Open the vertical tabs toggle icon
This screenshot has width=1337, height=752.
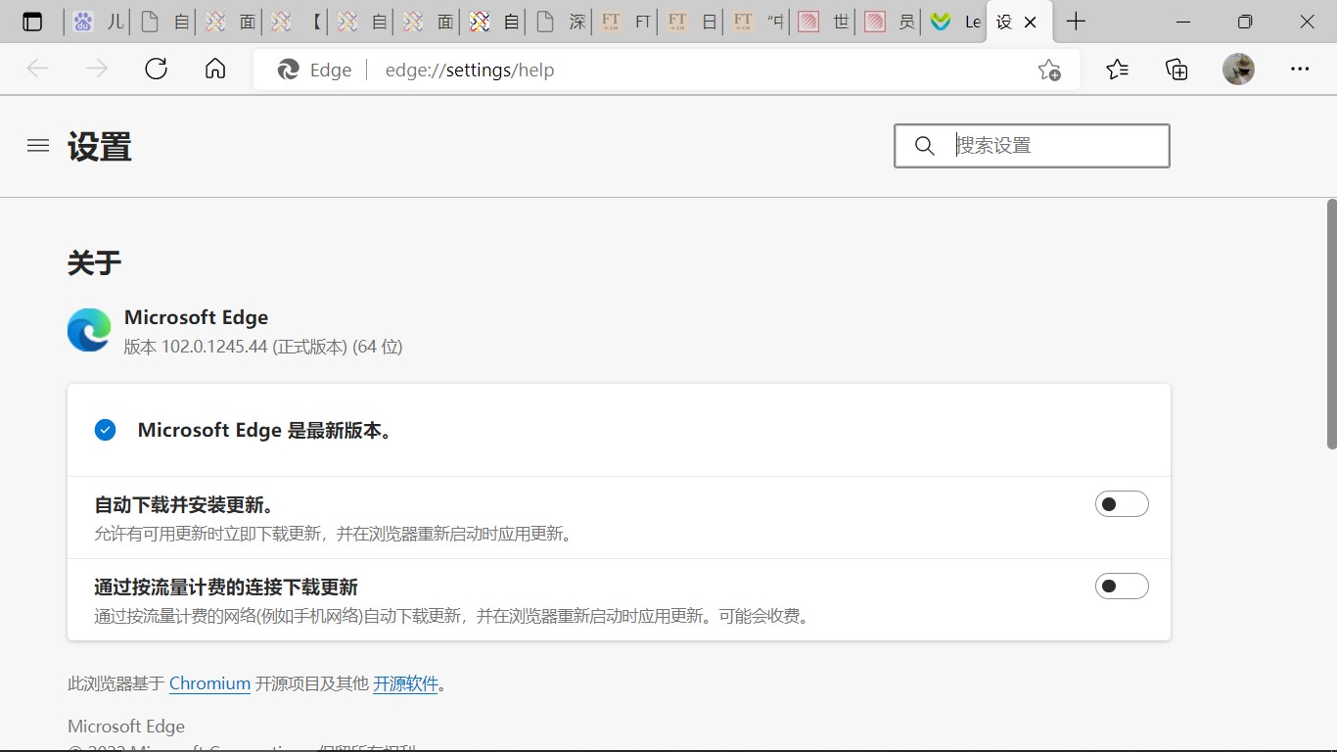(32, 22)
